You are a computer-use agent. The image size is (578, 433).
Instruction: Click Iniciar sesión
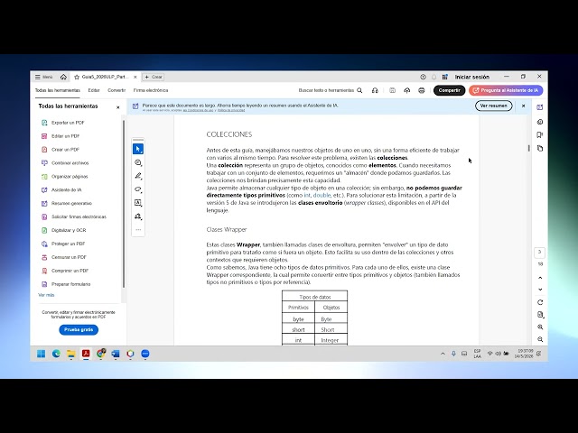click(x=471, y=77)
